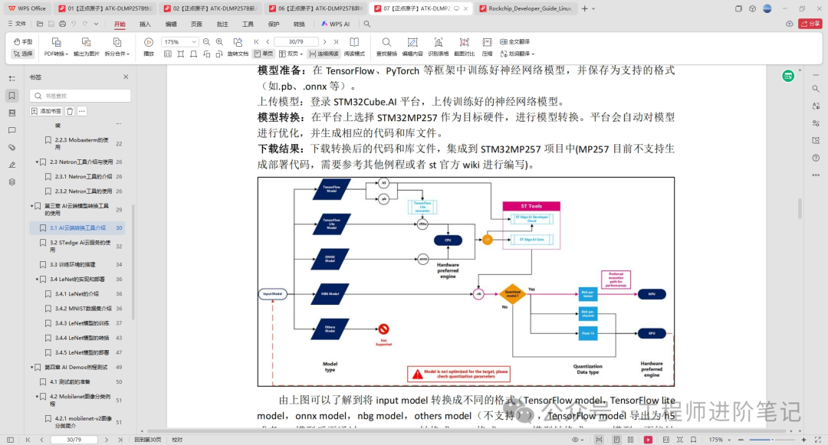Switch to the 插入 (Insert) tab

tap(145, 25)
